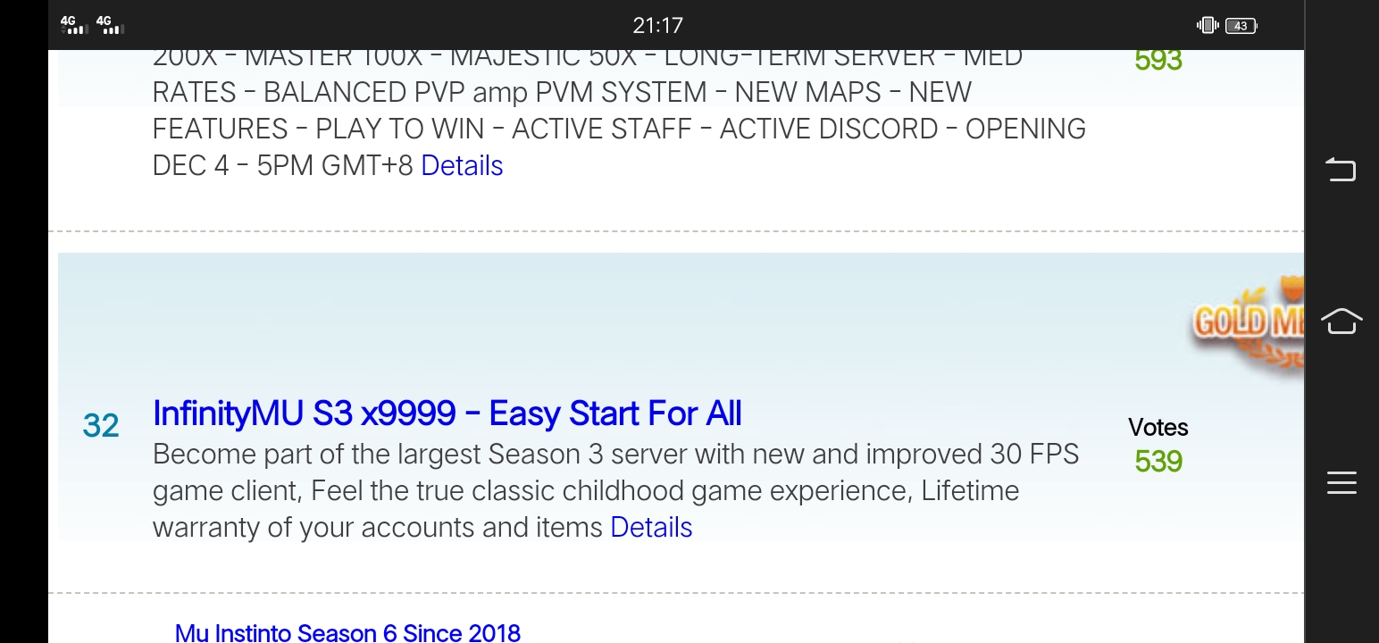The height and width of the screenshot is (643, 1379).
Task: Open the three-line recents menu icon
Action: (x=1341, y=482)
